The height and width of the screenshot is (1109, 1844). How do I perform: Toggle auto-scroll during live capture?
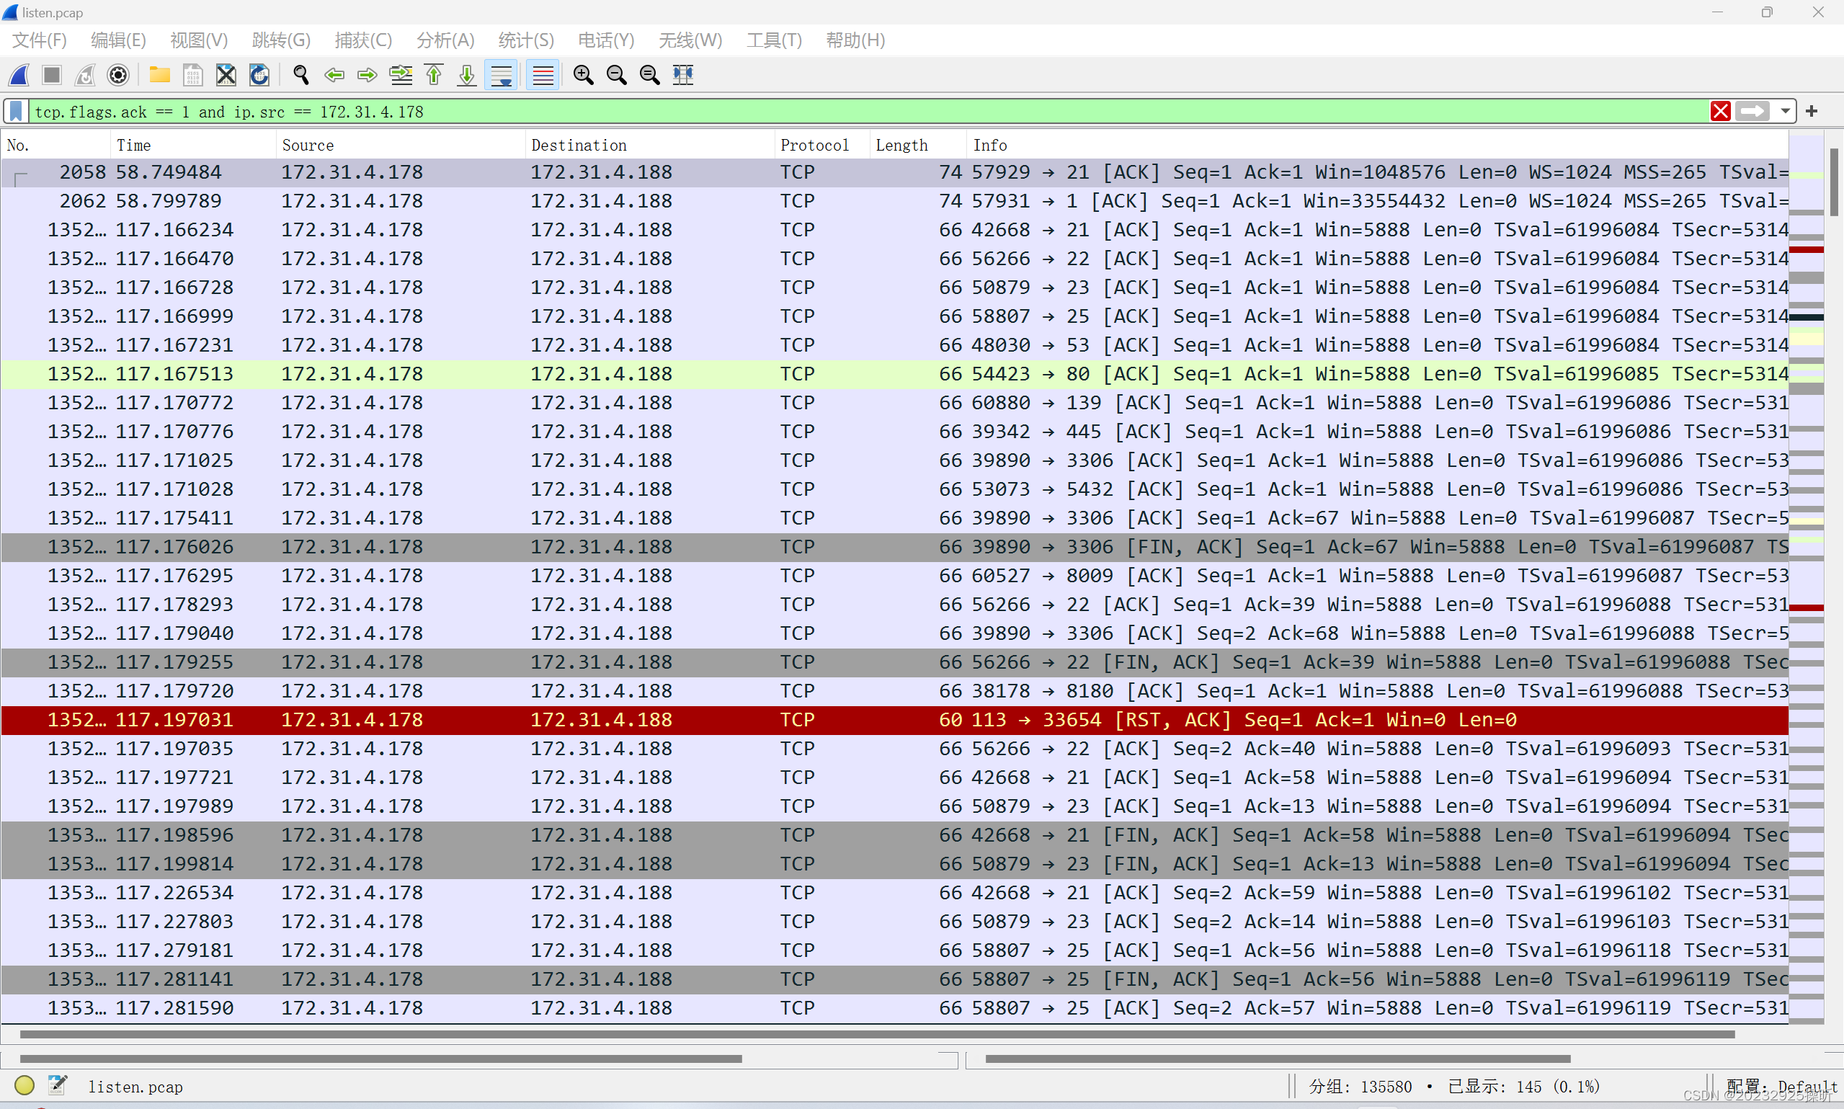click(502, 75)
